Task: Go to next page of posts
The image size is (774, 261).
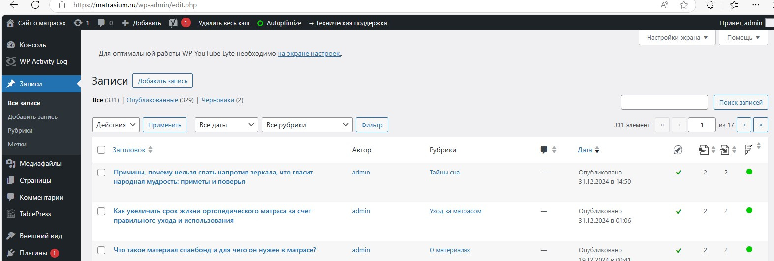Action: (744, 125)
